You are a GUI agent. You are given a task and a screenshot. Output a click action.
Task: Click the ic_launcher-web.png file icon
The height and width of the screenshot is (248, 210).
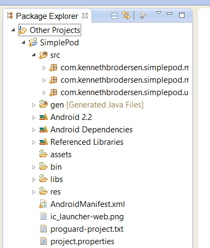click(x=43, y=217)
